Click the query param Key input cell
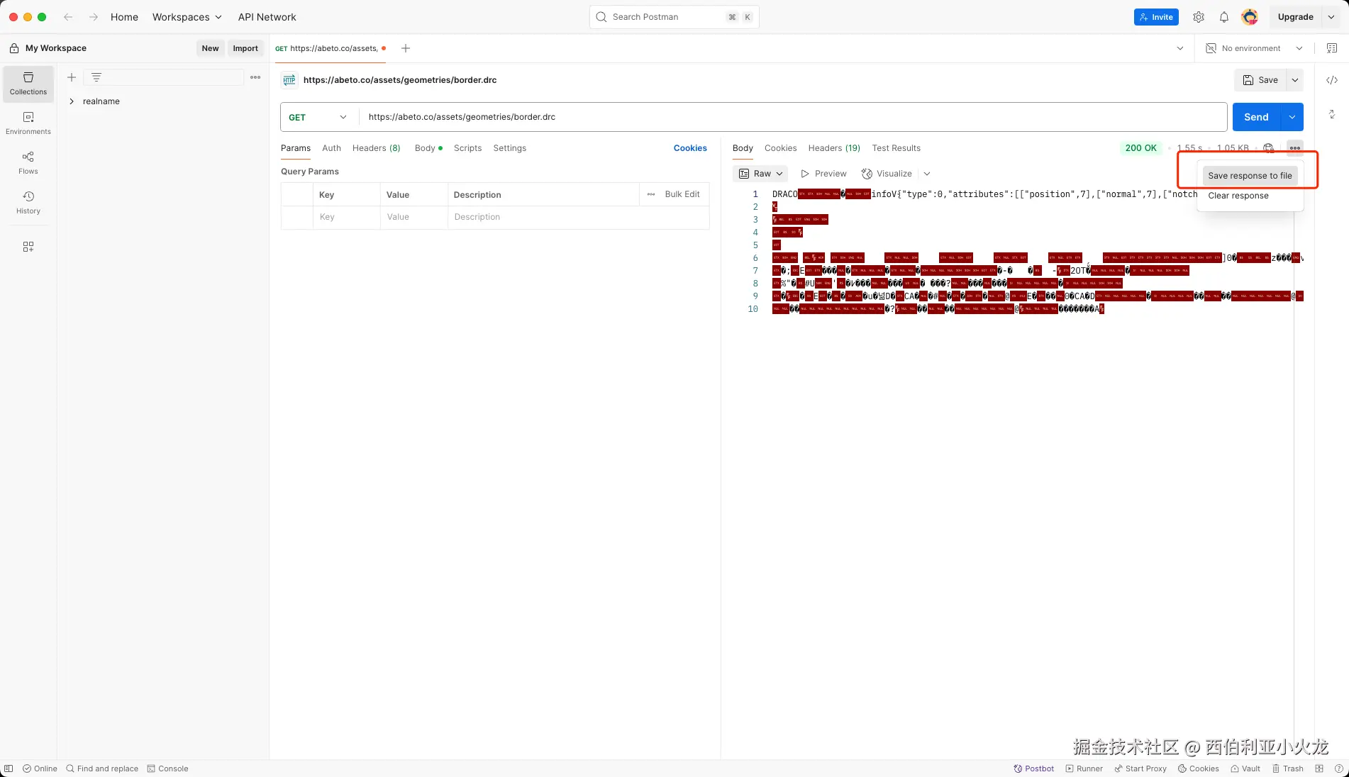 (x=346, y=217)
